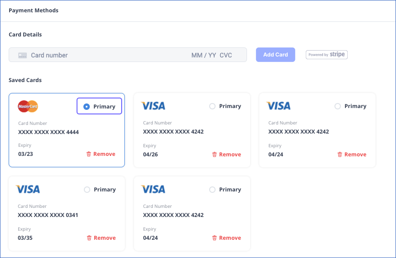Remove the Visa card expiring 04/26
396x258 pixels.
(226, 155)
